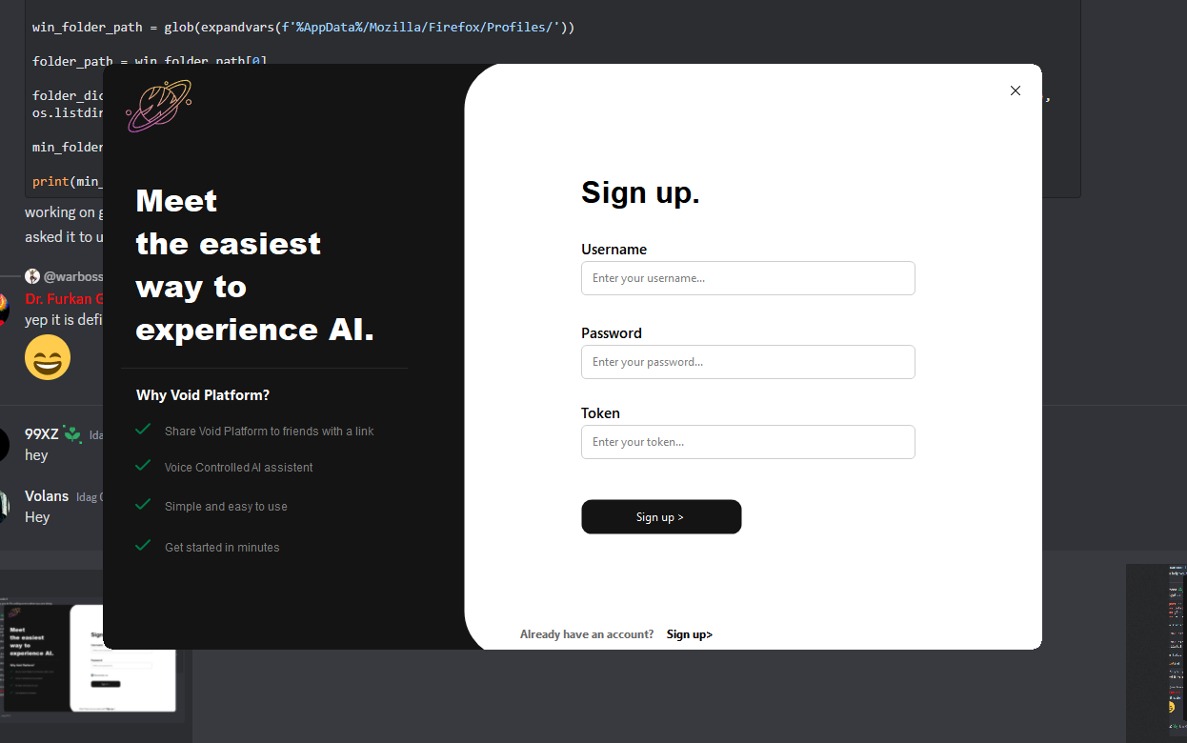The image size is (1187, 743).
Task: Open the Sign up> link at bottom
Action: (690, 634)
